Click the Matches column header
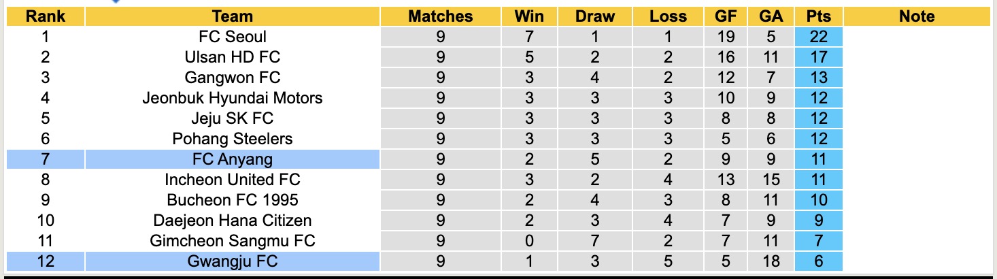 440,16
